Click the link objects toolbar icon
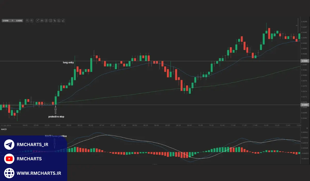 [x=55, y=20]
